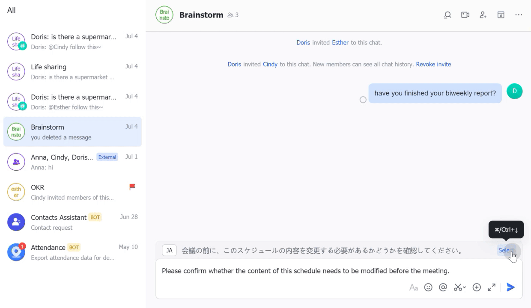This screenshot has height=308, width=531.
Task: Open search in chat history icon
Action: coord(447,15)
